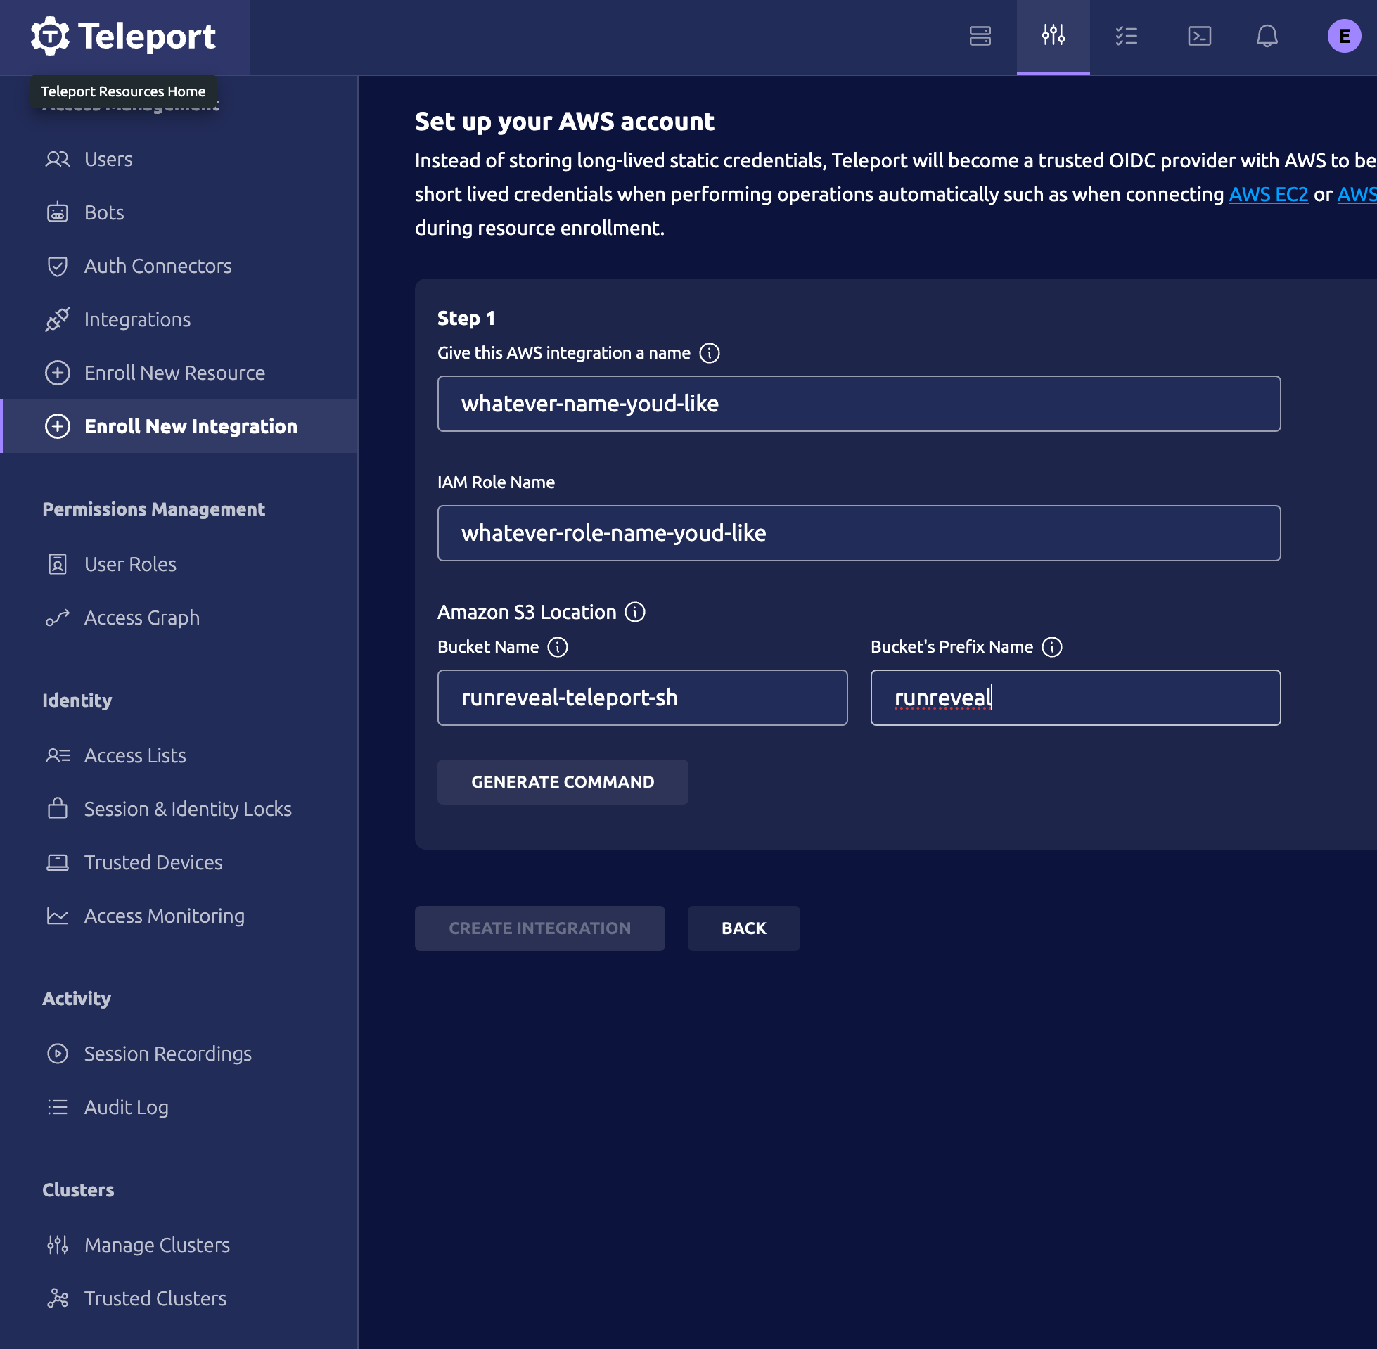Open the user avatar E menu
The height and width of the screenshot is (1349, 1377).
click(x=1343, y=36)
